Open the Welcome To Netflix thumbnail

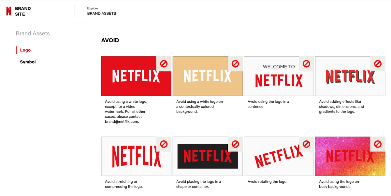pos(279,76)
